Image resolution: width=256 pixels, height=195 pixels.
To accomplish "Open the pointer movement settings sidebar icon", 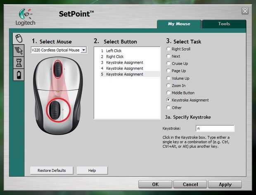I will (19, 51).
